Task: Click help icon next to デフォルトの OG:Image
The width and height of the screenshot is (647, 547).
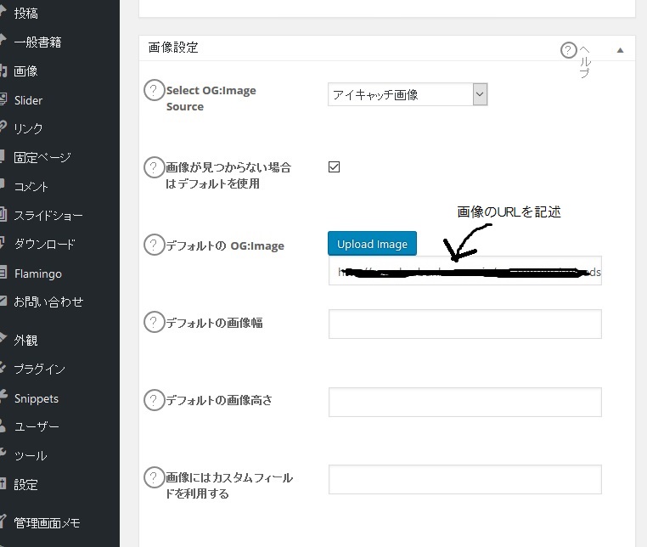Action: [154, 245]
